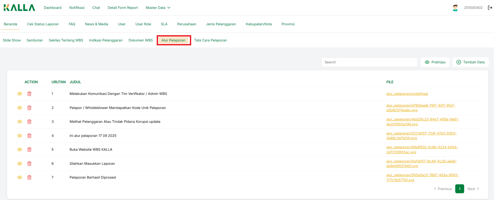
Task: Go to Previous page of results
Action: pos(443,189)
